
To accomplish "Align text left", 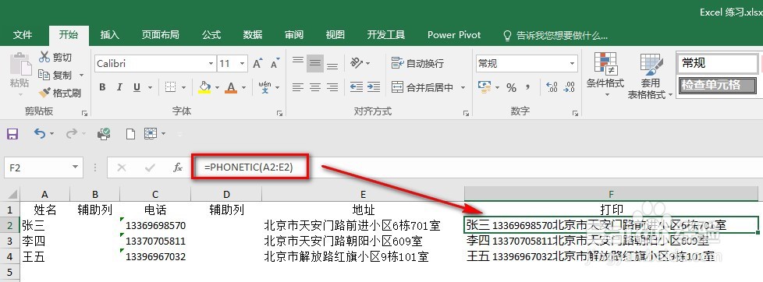I will [x=298, y=87].
